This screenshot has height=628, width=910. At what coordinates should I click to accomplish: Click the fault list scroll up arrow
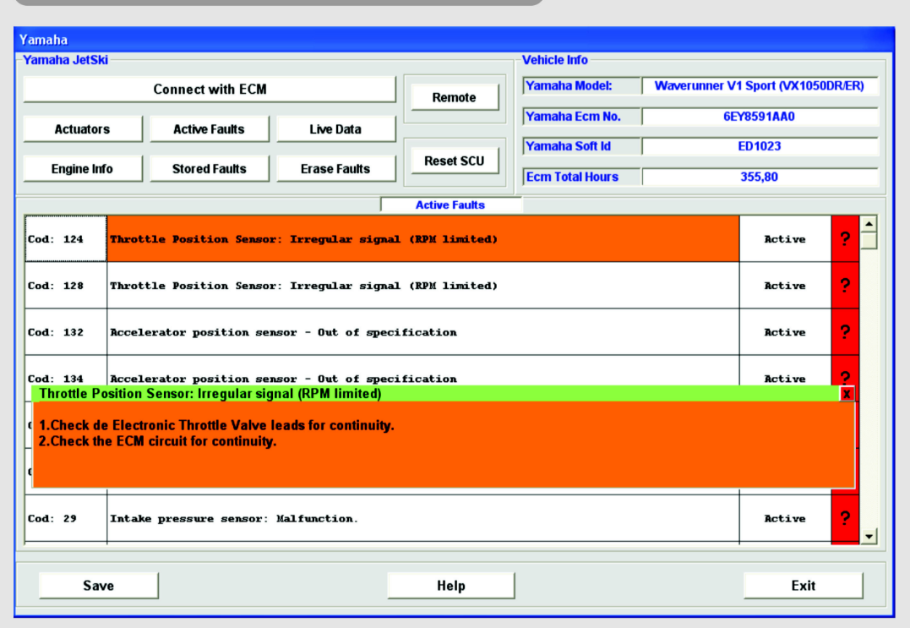[x=869, y=224]
